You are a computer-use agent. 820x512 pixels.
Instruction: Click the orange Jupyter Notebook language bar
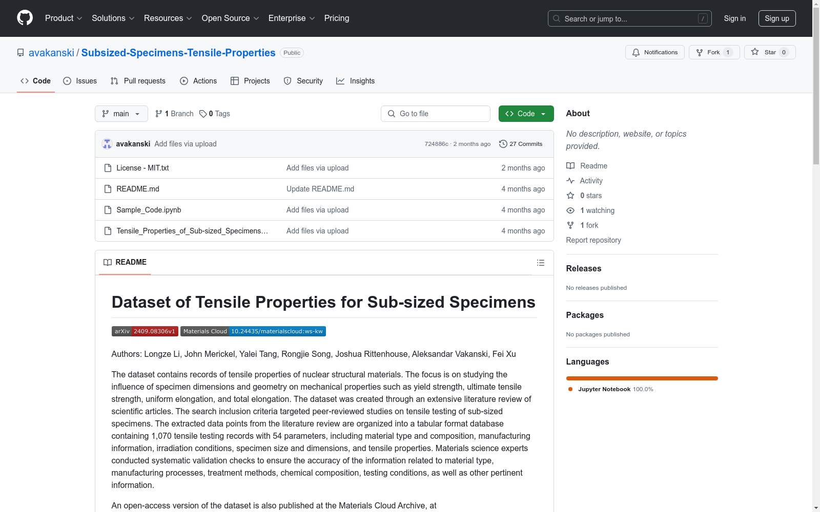[x=642, y=378]
